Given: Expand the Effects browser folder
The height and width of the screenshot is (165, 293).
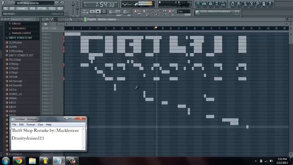Looking at the screenshot, I should [x=16, y=23].
